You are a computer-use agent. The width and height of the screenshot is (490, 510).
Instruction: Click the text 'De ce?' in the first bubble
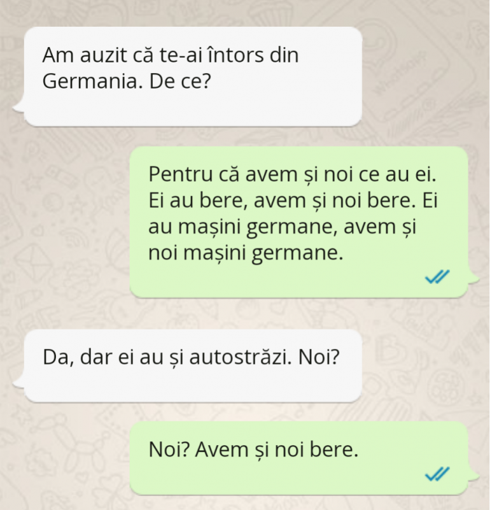180,81
